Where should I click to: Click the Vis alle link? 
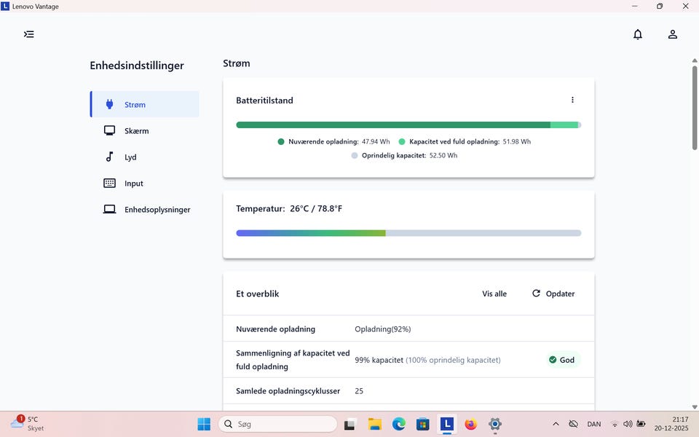tap(494, 294)
